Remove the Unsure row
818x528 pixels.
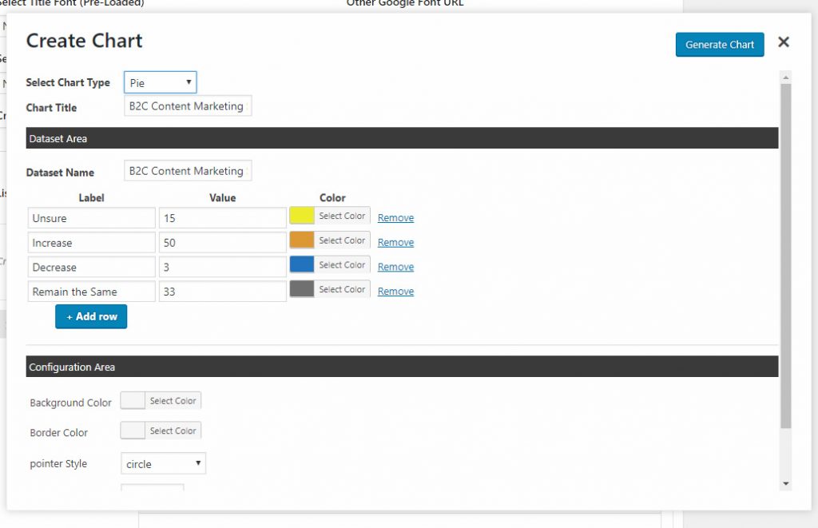[x=395, y=218]
